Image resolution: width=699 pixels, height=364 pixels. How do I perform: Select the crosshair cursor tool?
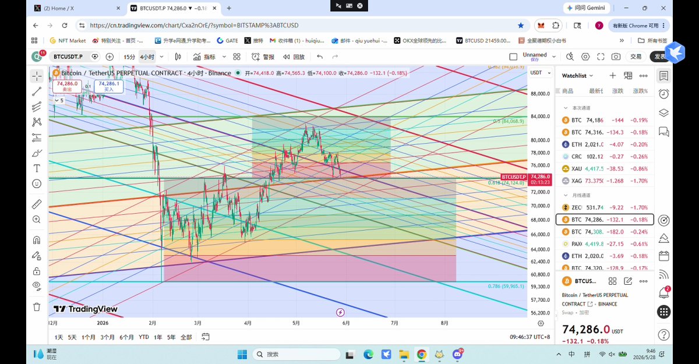point(37,76)
